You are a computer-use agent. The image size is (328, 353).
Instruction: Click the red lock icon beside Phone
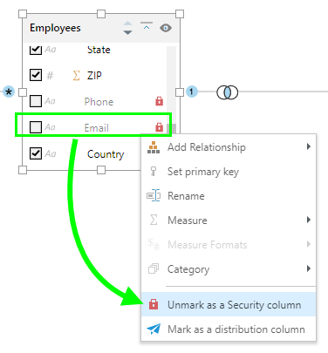[x=159, y=101]
